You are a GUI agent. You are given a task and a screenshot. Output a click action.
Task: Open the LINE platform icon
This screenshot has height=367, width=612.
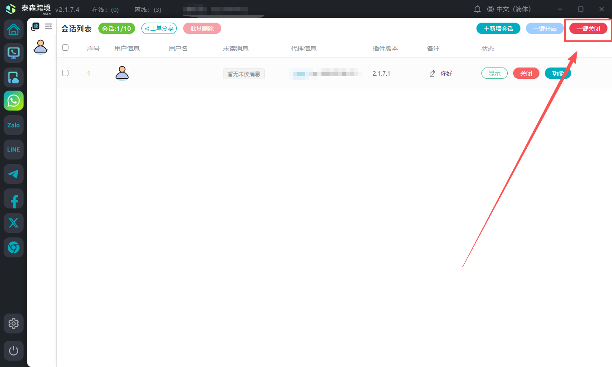point(14,150)
